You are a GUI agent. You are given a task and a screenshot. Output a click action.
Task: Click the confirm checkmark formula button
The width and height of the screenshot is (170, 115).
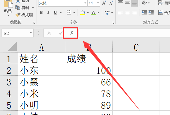(60, 33)
